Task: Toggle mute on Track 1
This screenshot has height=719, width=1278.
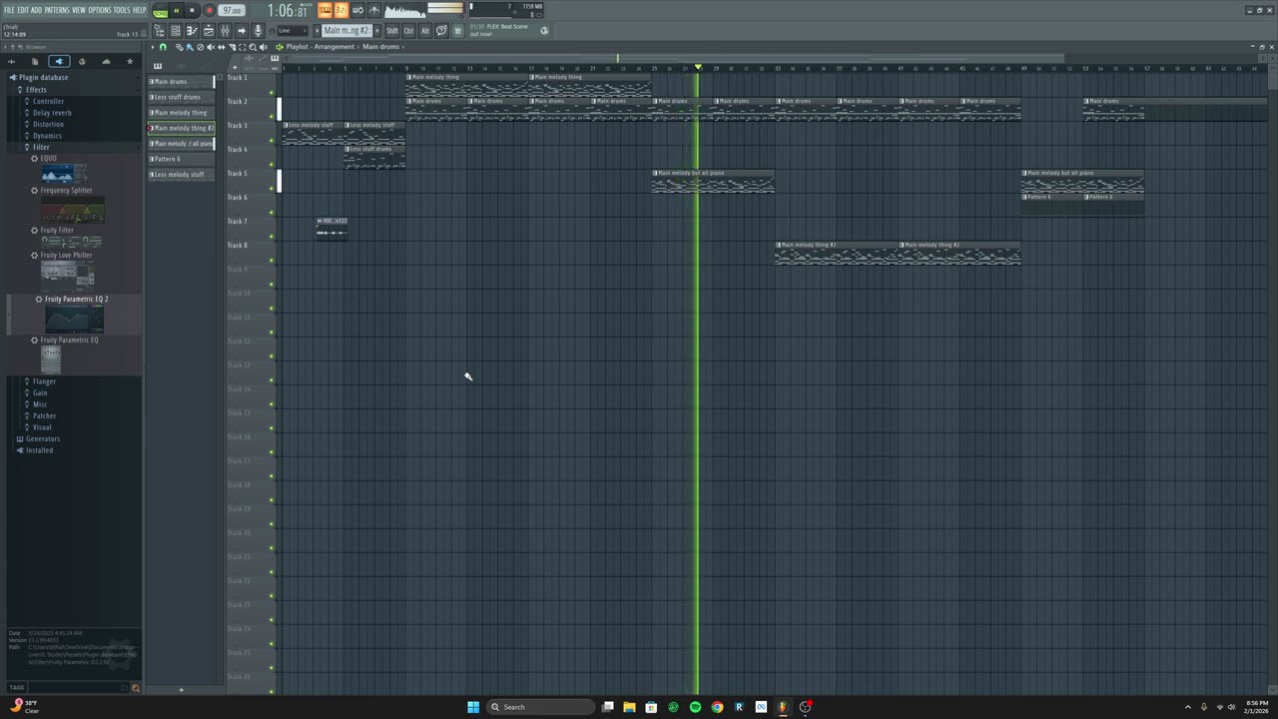Action: click(x=272, y=93)
